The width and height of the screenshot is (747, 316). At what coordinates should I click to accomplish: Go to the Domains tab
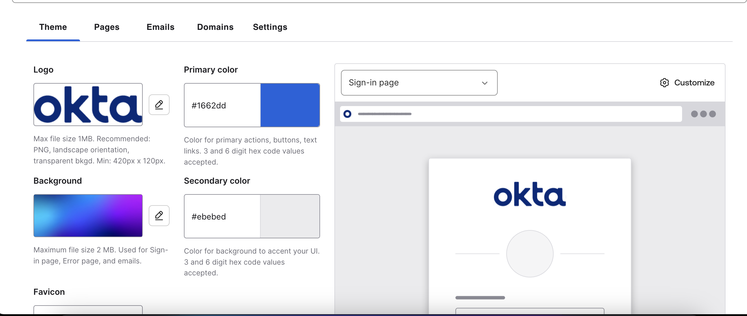coord(215,27)
